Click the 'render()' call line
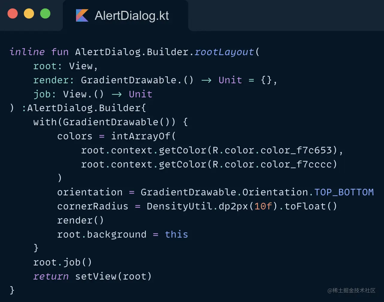Viewport: 384px width, 302px height. pos(81,220)
